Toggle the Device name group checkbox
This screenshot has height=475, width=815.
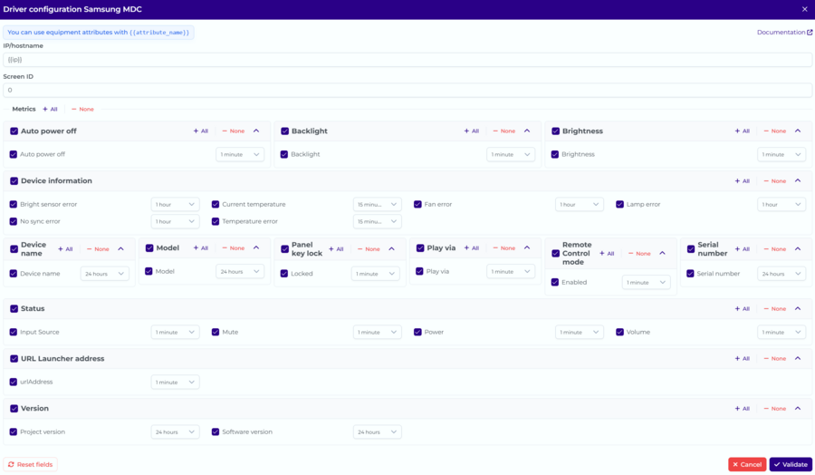(14, 249)
